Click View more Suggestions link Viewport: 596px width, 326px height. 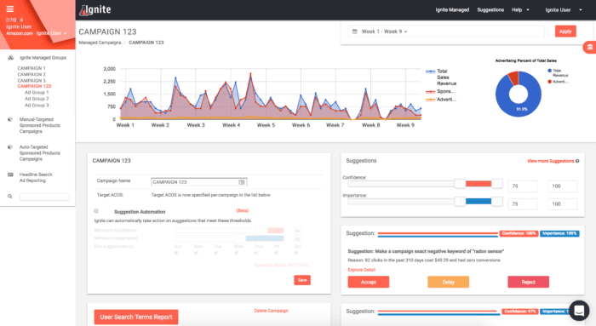coord(550,161)
